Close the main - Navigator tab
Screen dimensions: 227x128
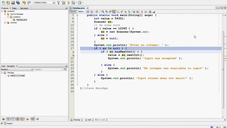[17, 66]
